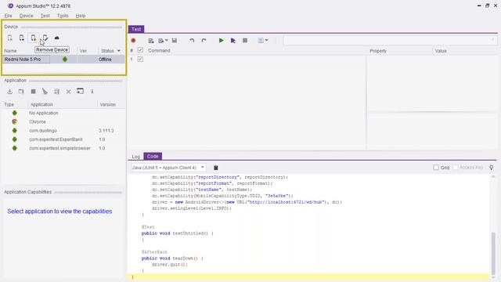Screen dimensions: 501x282
Task: Click the import application window icon
Action: (80, 92)
